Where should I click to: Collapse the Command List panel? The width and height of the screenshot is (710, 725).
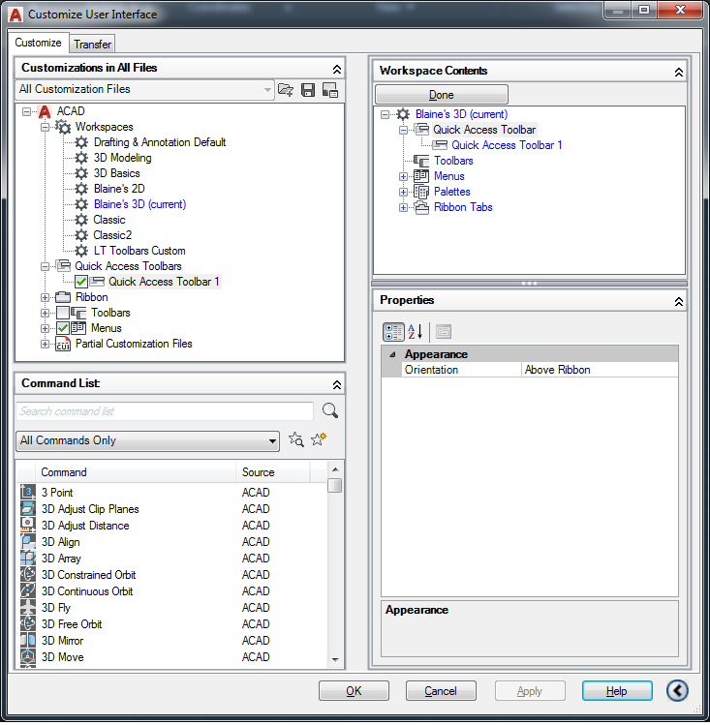click(337, 384)
